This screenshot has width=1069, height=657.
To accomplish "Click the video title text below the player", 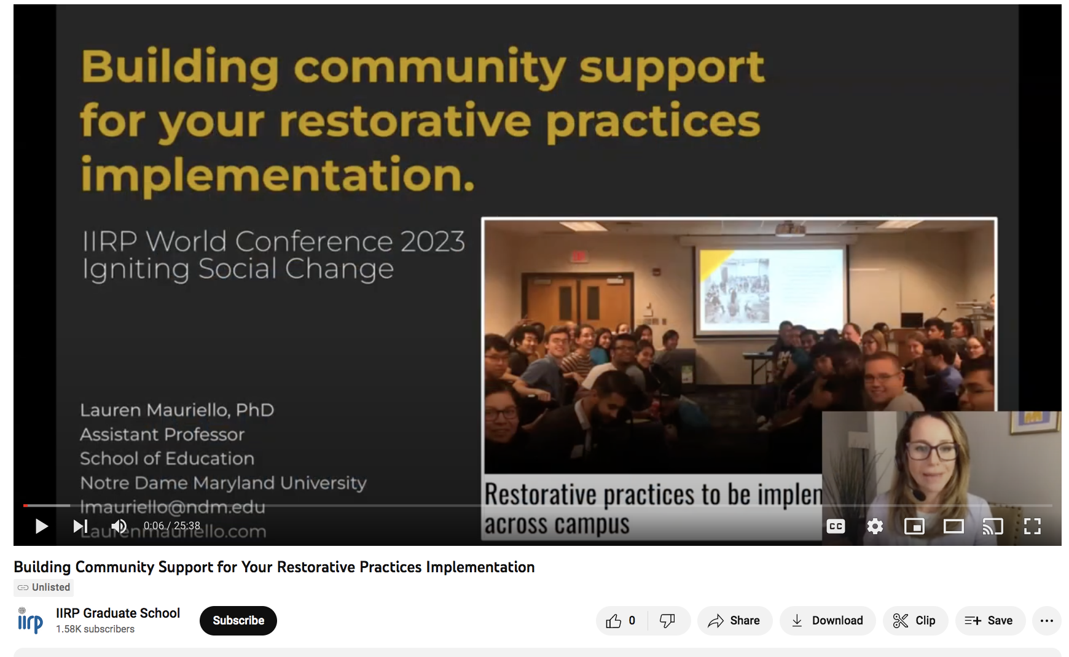I will pos(274,567).
